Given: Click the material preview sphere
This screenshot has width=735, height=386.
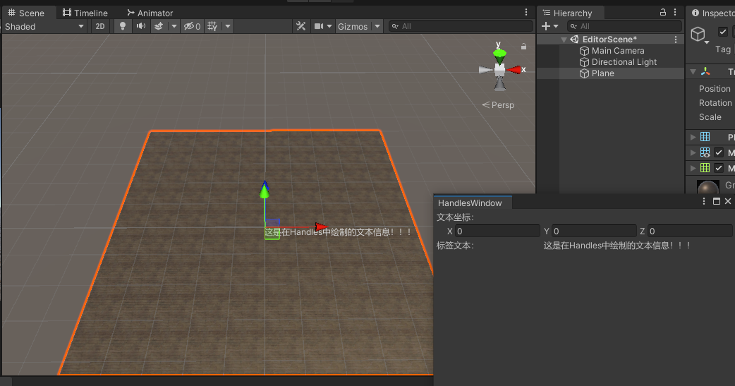Looking at the screenshot, I should [707, 187].
